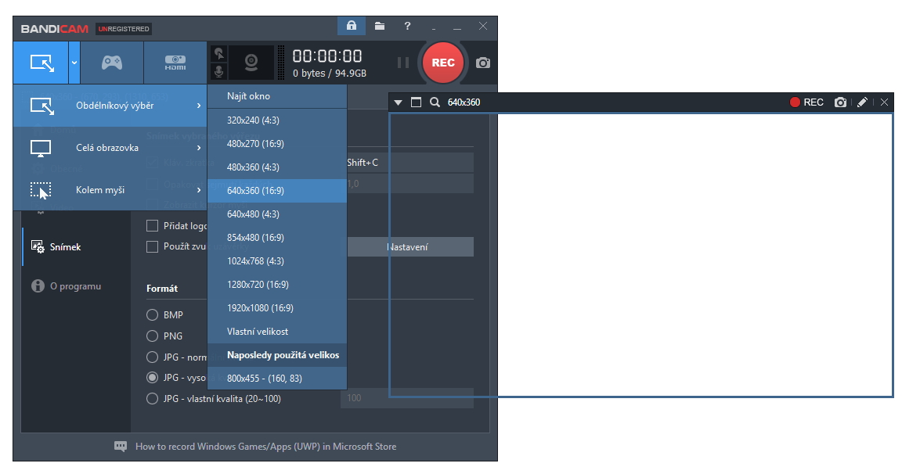Open help question mark icon
This screenshot has width=920, height=474.
407,26
